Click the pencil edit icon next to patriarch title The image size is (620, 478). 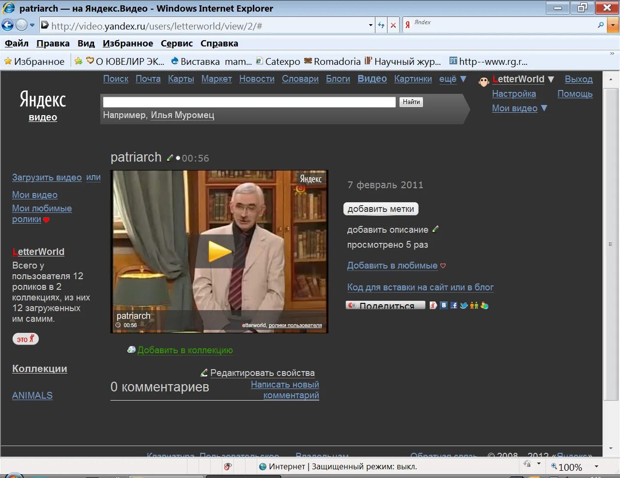pos(170,158)
